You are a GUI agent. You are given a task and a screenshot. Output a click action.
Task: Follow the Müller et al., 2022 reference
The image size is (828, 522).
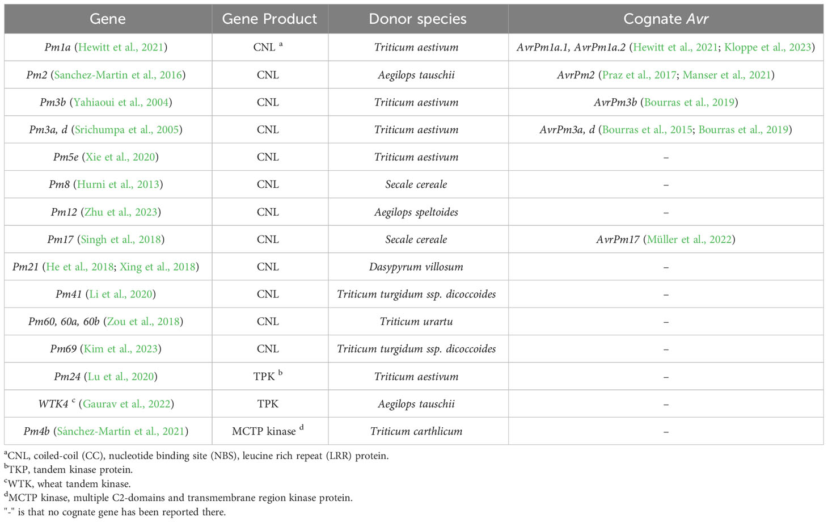point(689,239)
